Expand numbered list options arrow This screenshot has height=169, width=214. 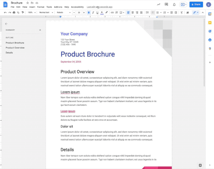[168, 13]
